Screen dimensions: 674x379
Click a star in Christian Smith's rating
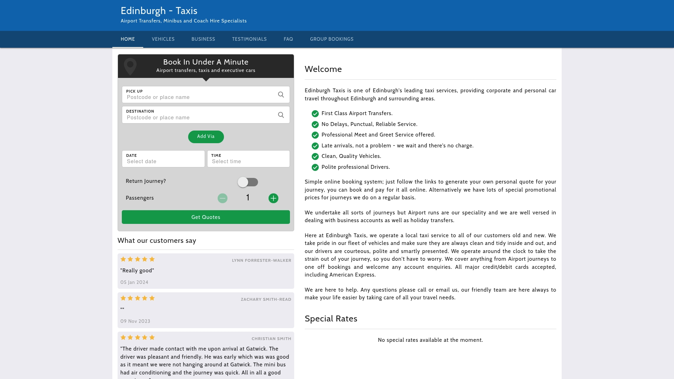[137, 337]
